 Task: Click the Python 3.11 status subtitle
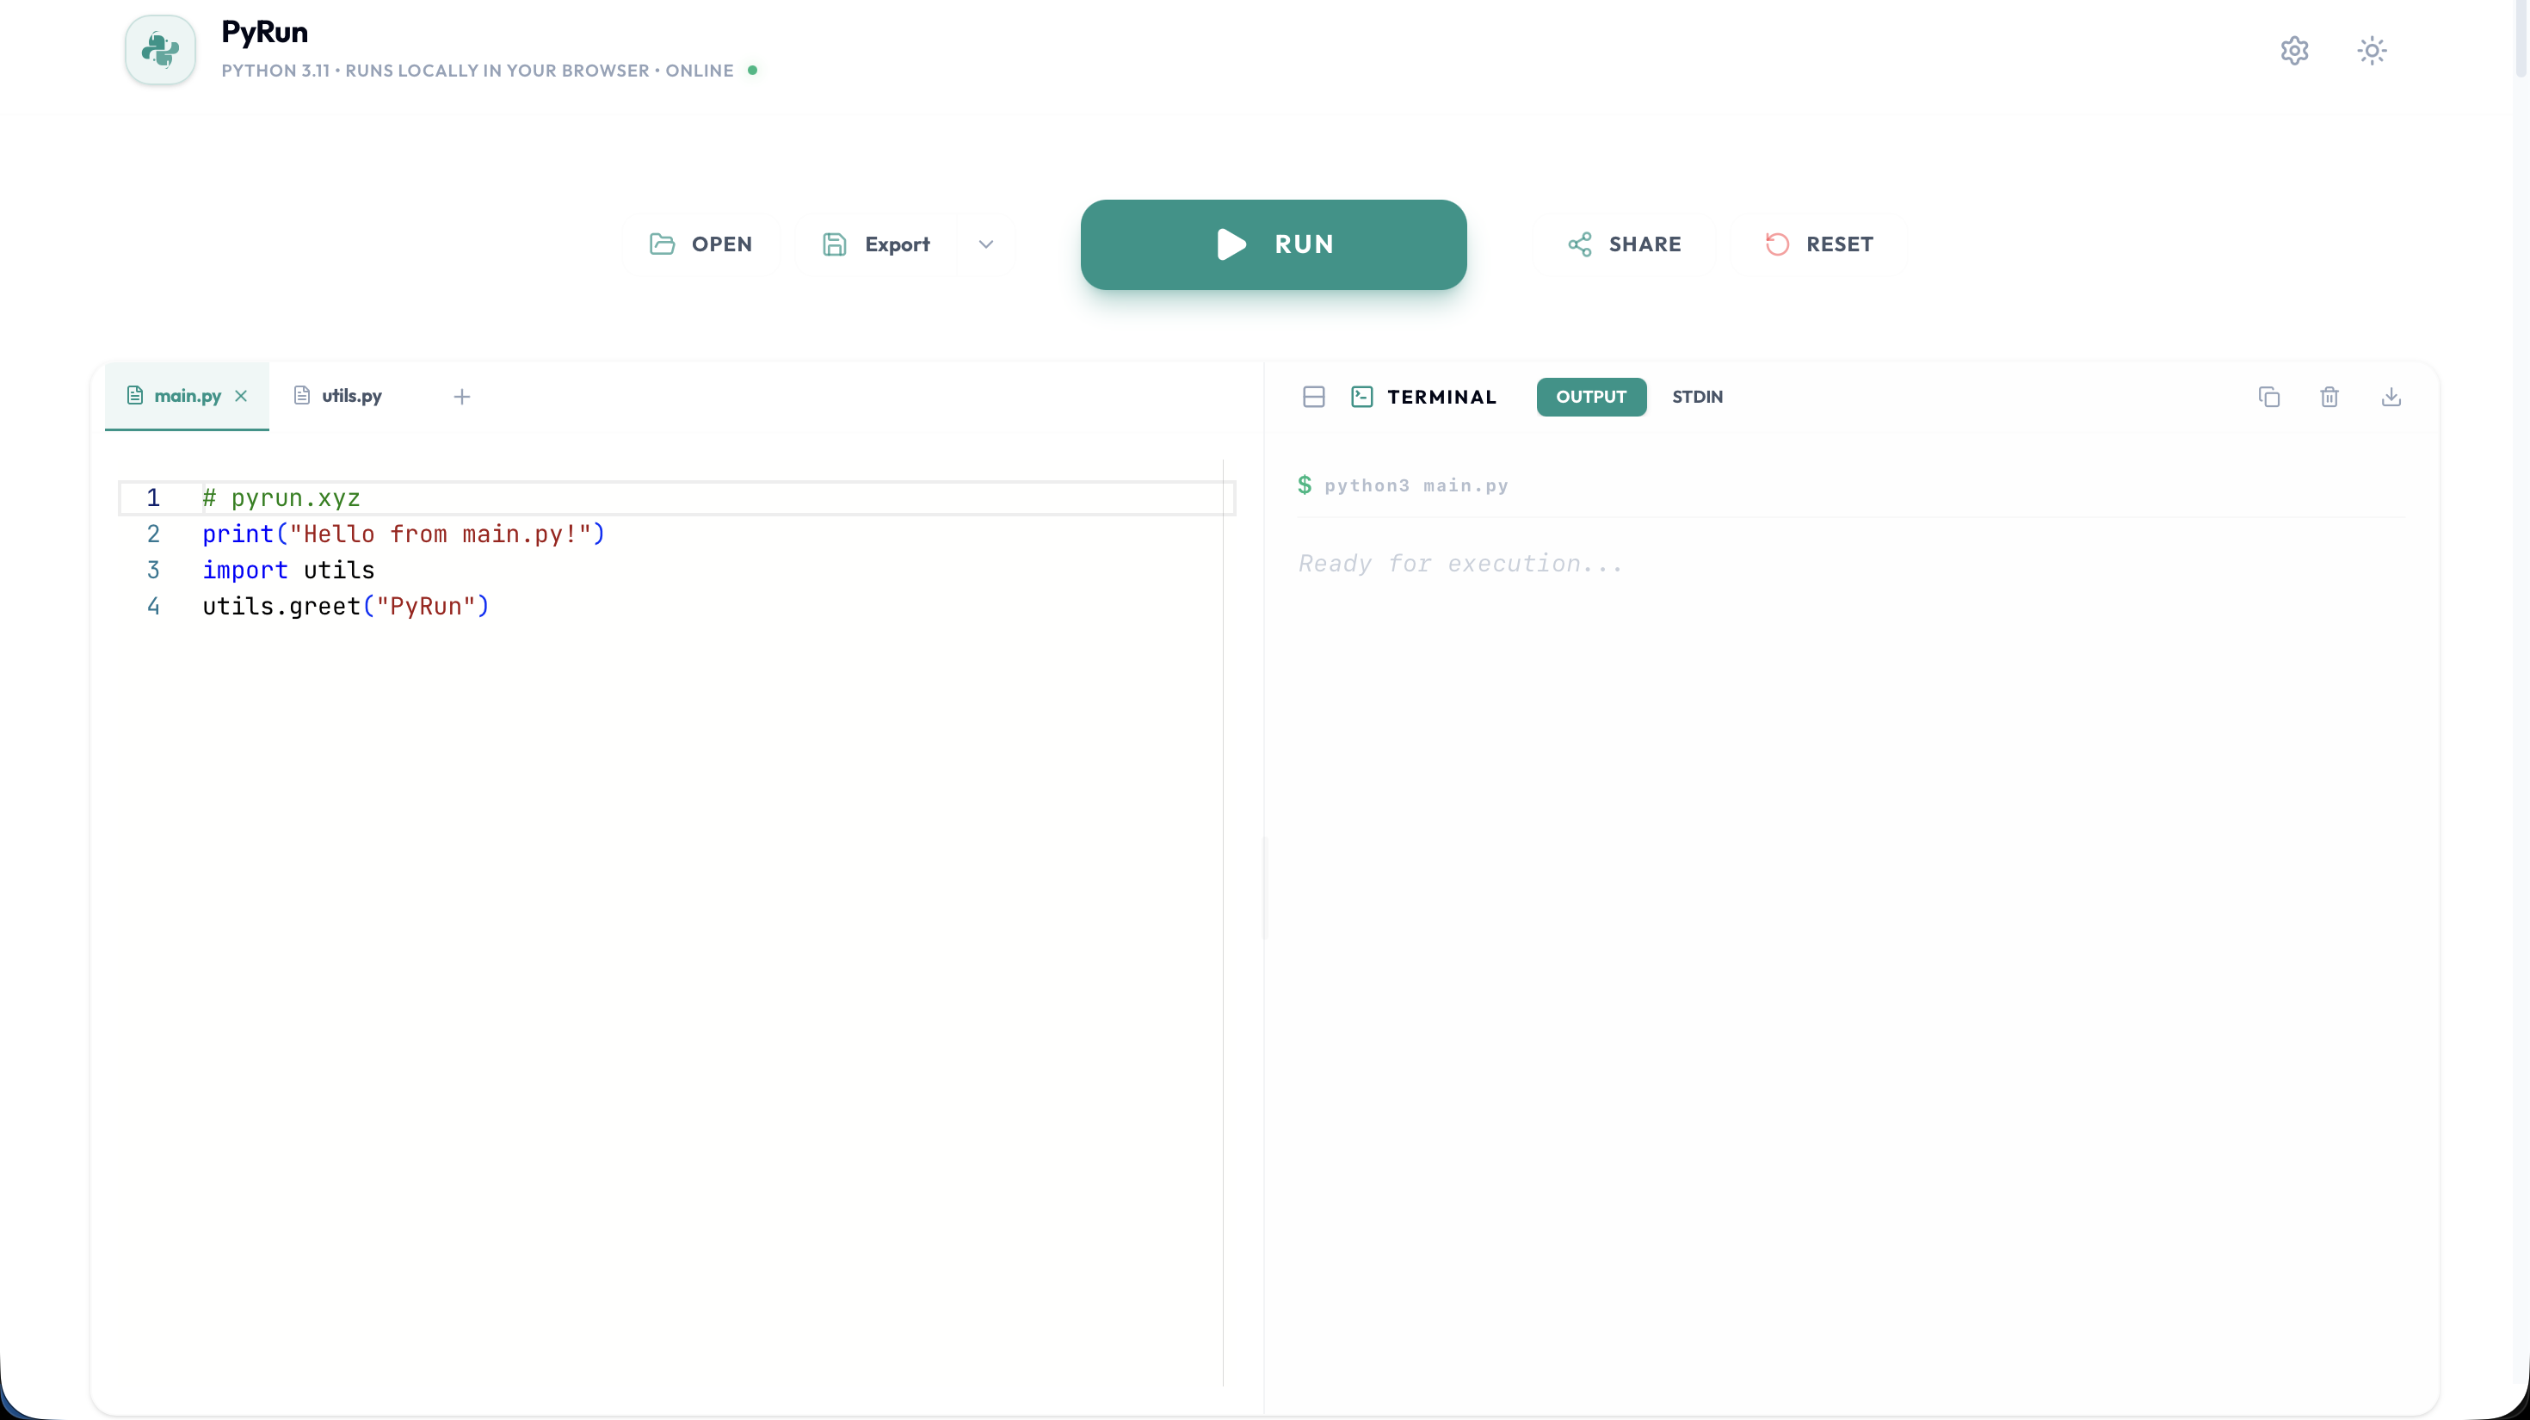click(x=478, y=71)
